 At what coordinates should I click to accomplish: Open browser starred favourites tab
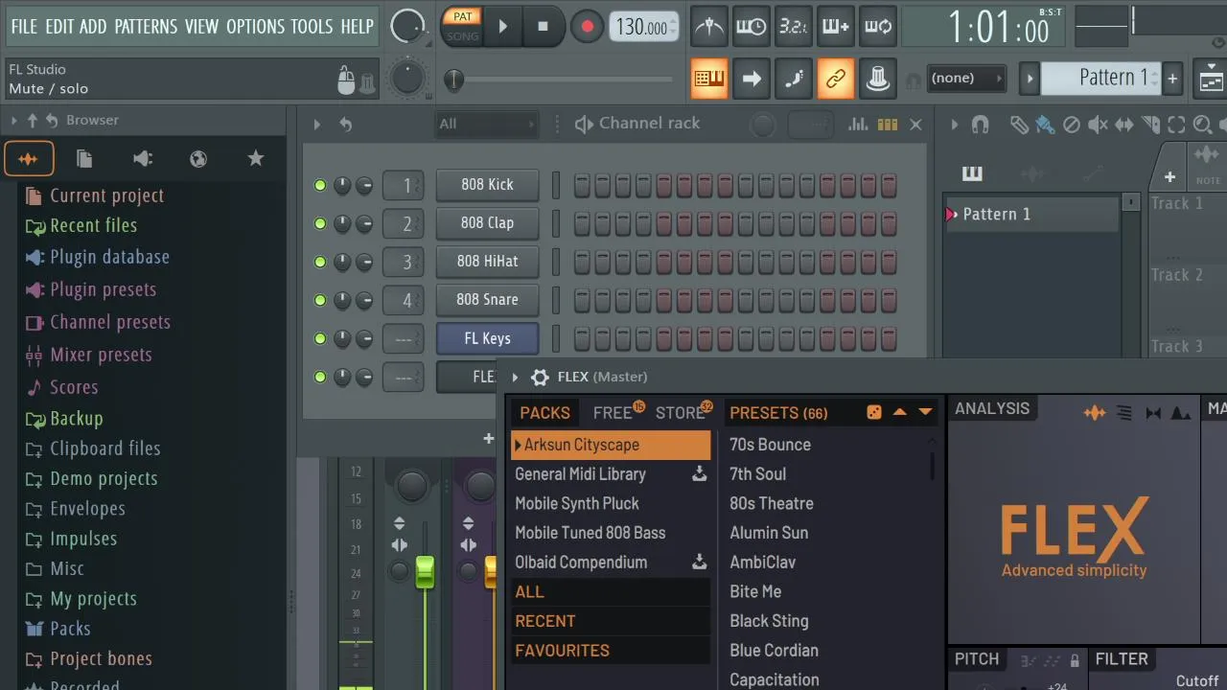(x=256, y=159)
